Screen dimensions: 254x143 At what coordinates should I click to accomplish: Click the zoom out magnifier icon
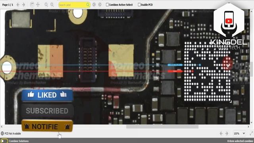(x=46, y=5)
